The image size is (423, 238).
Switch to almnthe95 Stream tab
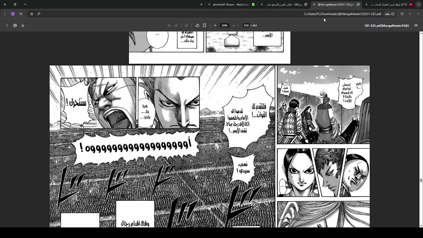pyautogui.click(x=231, y=4)
